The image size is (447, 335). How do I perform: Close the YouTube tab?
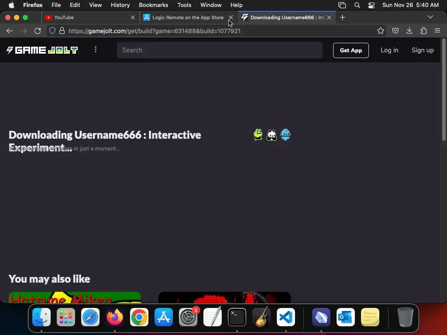pos(133,17)
